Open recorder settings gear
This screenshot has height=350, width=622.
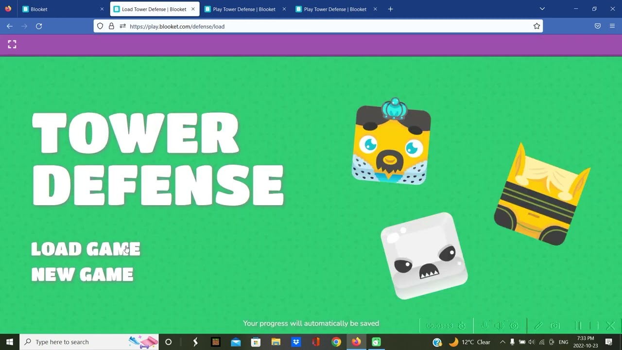coord(514,326)
